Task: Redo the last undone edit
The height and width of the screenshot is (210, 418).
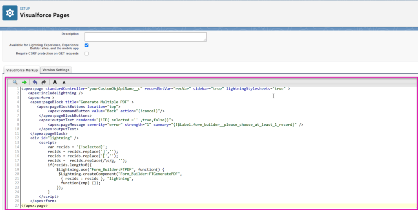Action: point(44,82)
